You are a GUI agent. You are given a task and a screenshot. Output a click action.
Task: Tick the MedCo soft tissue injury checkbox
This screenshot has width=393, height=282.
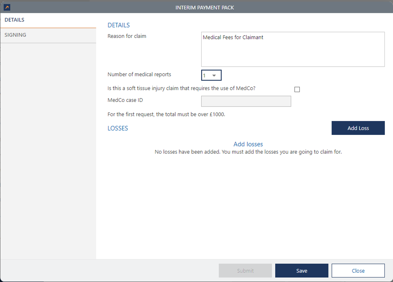[297, 89]
